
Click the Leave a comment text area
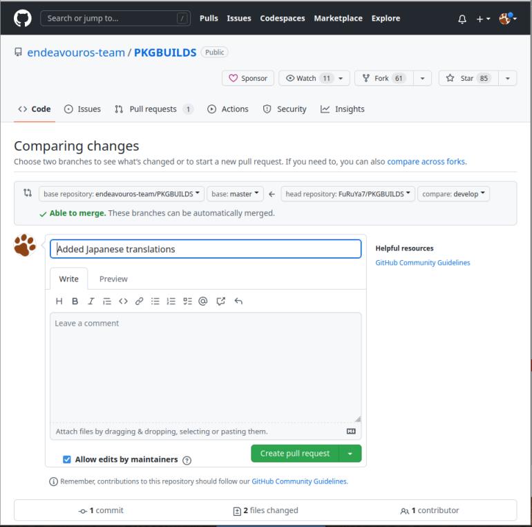(x=206, y=368)
